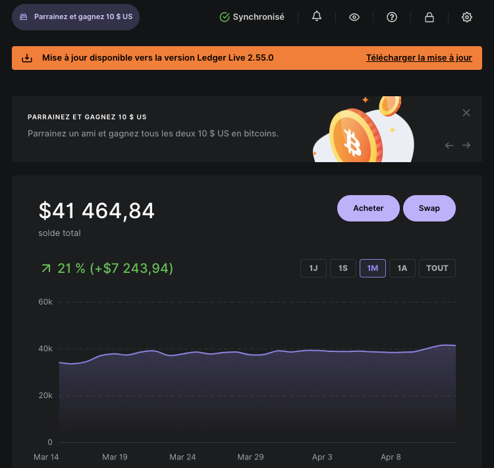
Task: Select the 1S time range
Action: (x=343, y=268)
